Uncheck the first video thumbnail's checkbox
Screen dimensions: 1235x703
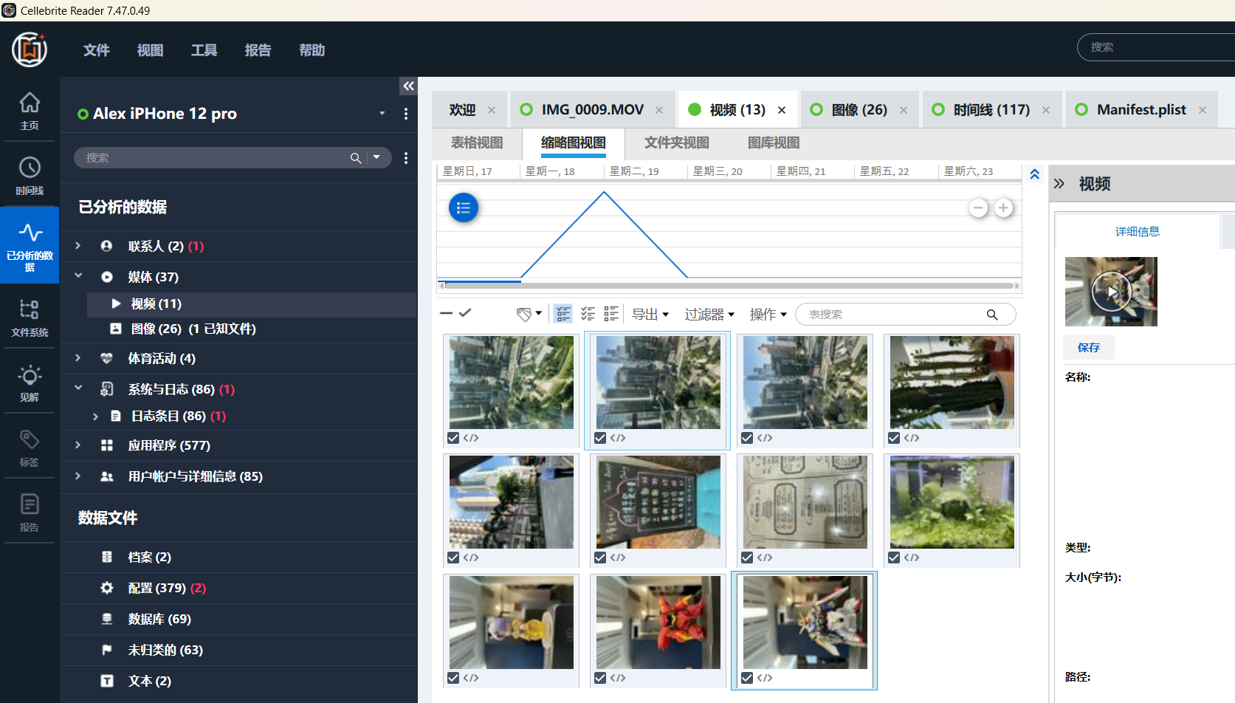pyautogui.click(x=453, y=438)
